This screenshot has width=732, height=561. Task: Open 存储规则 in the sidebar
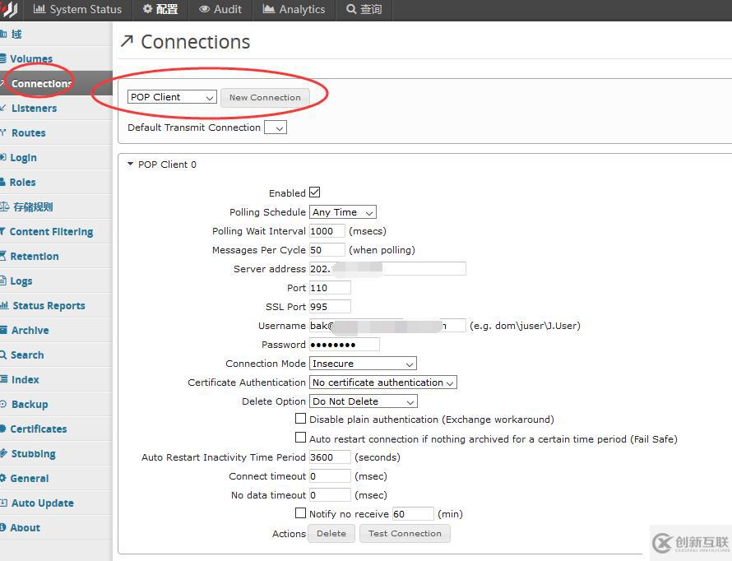coord(56,207)
